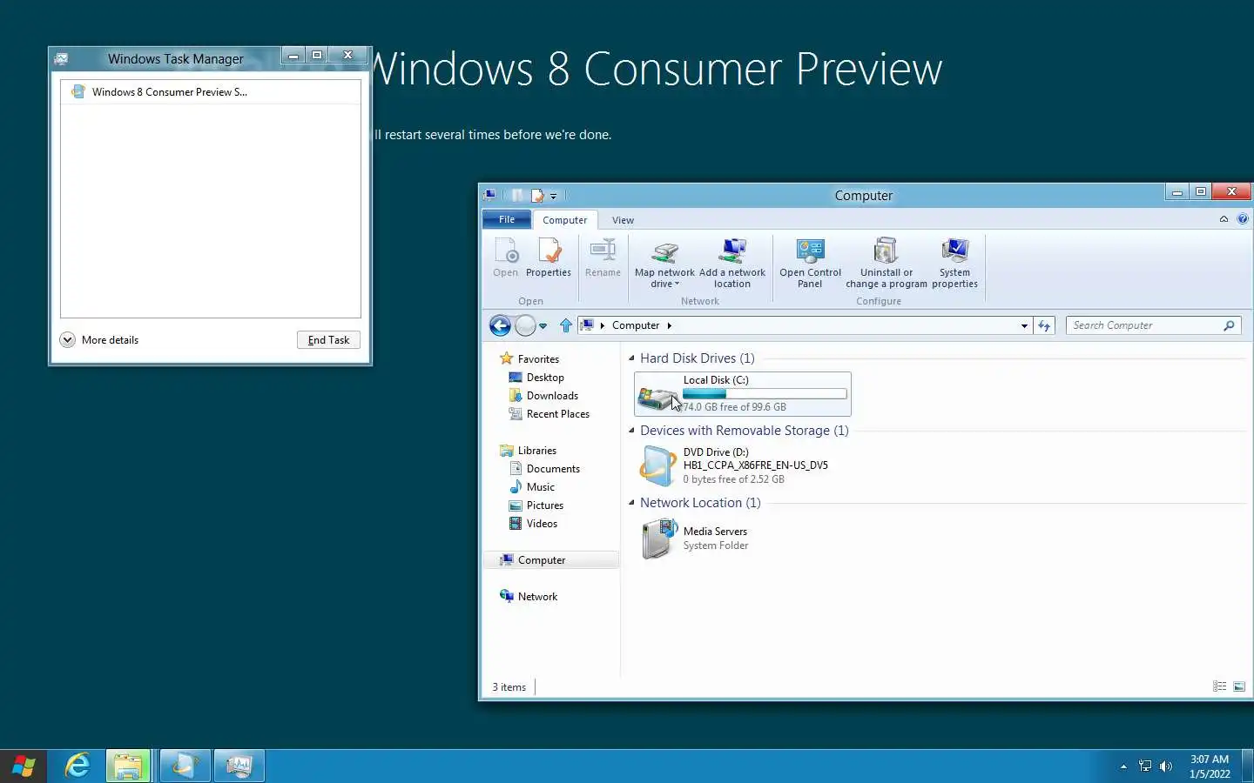Open recent locations dropdown arrow
This screenshot has width=1254, height=783.
point(543,326)
